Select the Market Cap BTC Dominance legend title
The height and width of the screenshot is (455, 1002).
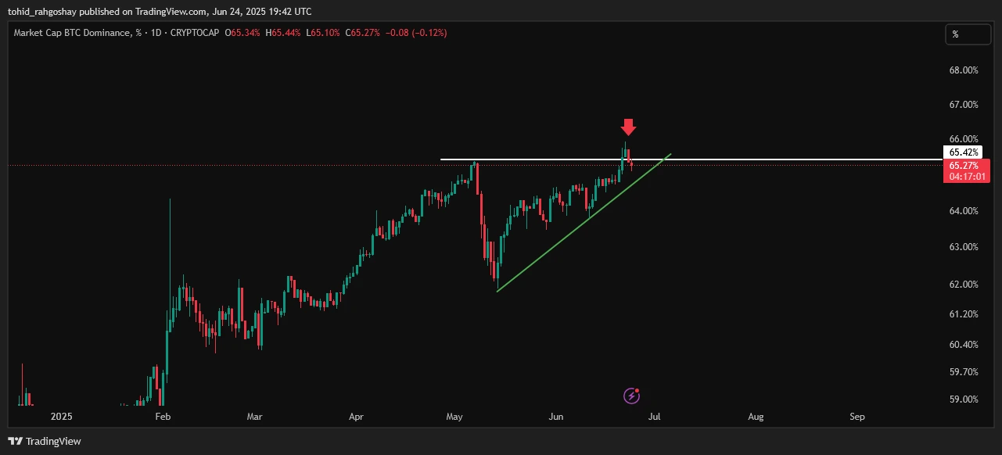coord(78,33)
